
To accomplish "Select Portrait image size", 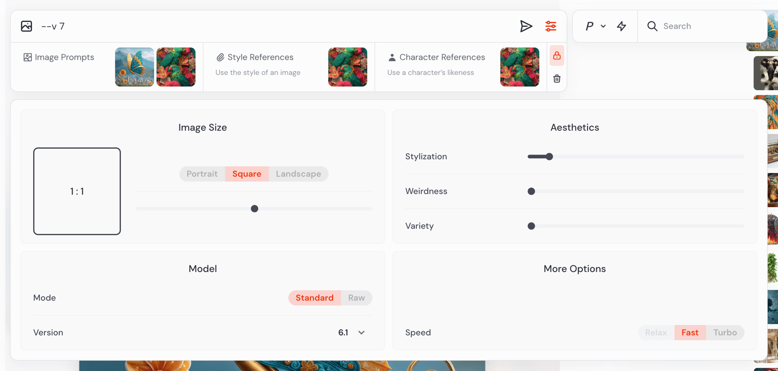I will 202,174.
